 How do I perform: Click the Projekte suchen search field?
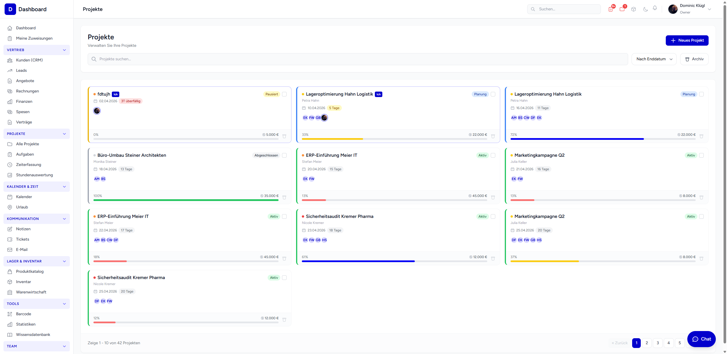click(x=358, y=59)
